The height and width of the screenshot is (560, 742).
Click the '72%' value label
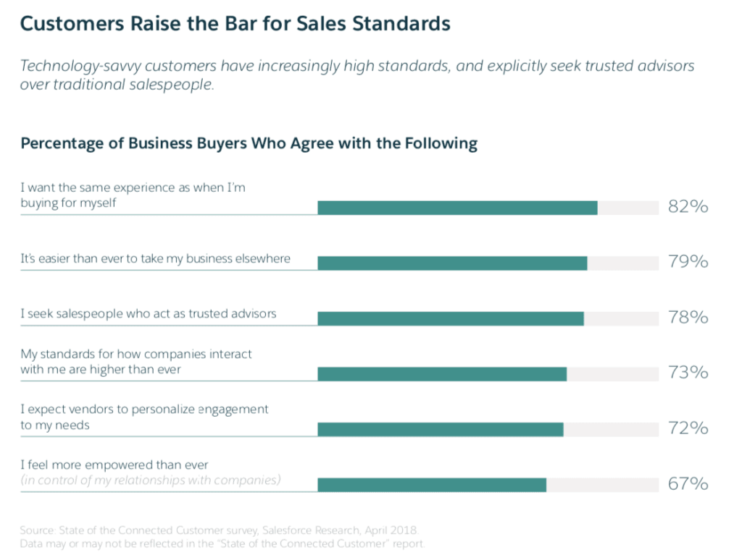click(688, 428)
